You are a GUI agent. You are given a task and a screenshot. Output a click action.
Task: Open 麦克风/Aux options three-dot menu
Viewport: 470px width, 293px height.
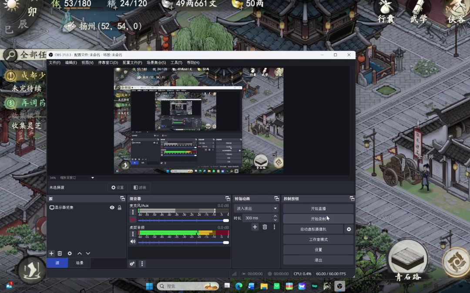pos(133,212)
